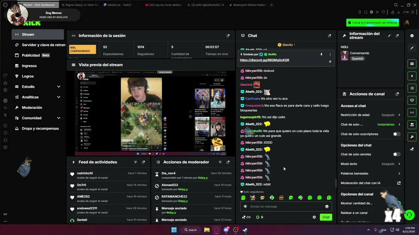Open Servidor y clave de retransmisión

coord(38,45)
